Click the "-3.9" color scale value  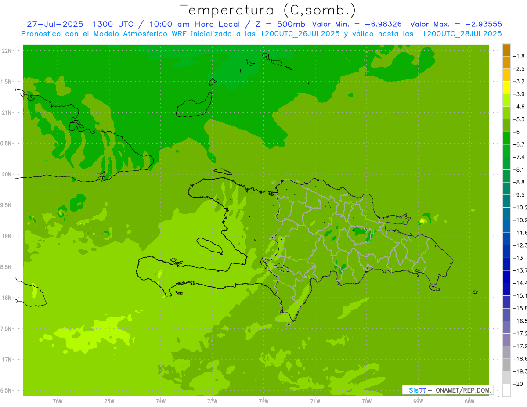519,94
